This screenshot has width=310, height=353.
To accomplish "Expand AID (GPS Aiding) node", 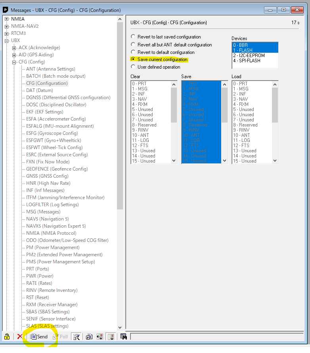I will tap(14, 55).
